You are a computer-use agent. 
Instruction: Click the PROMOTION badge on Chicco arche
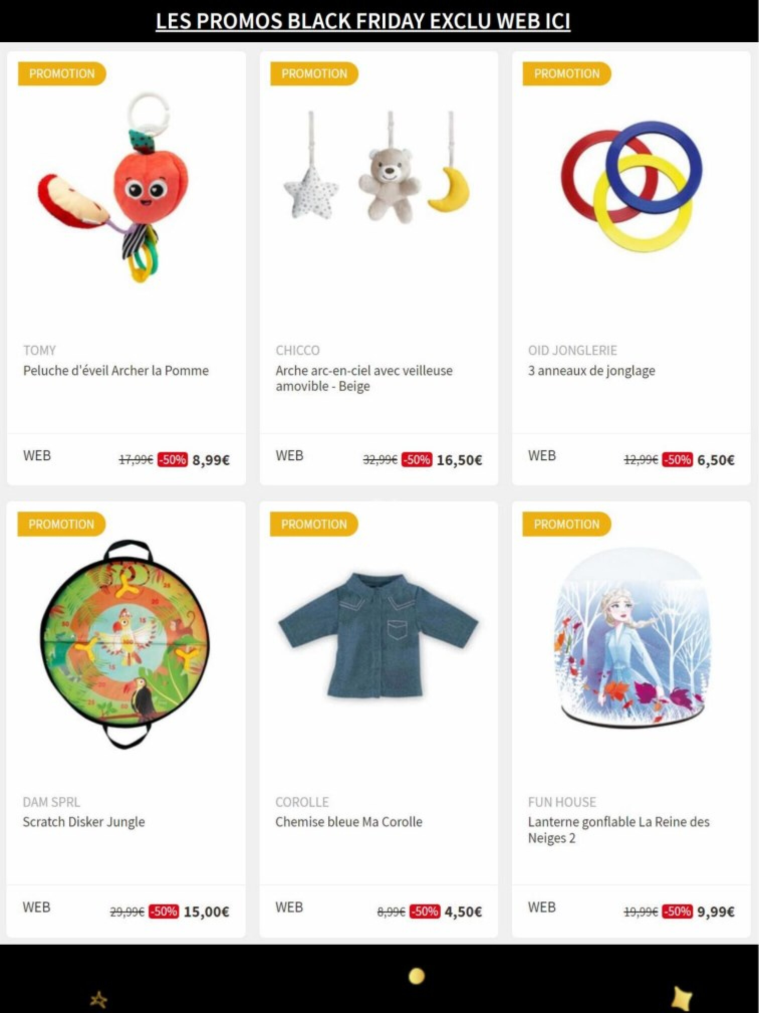click(x=314, y=74)
